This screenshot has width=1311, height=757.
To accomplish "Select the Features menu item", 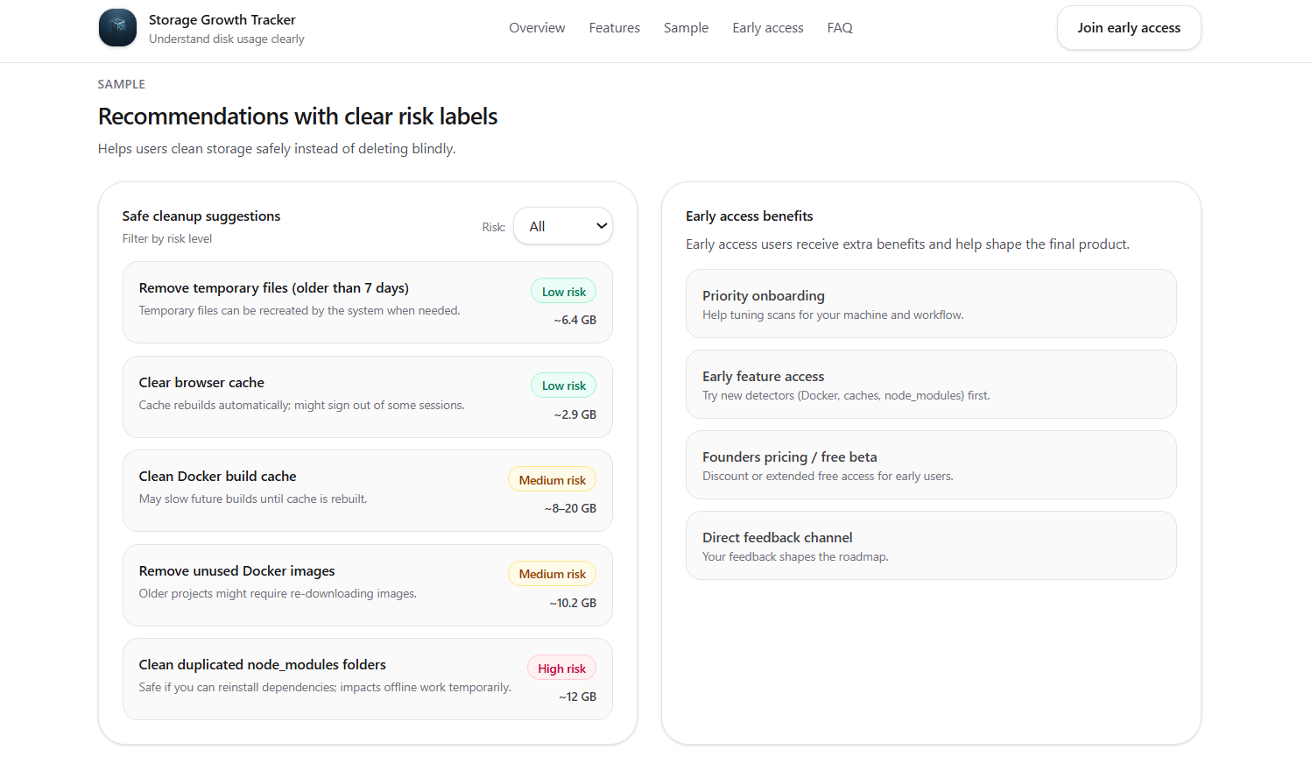I will tap(614, 27).
